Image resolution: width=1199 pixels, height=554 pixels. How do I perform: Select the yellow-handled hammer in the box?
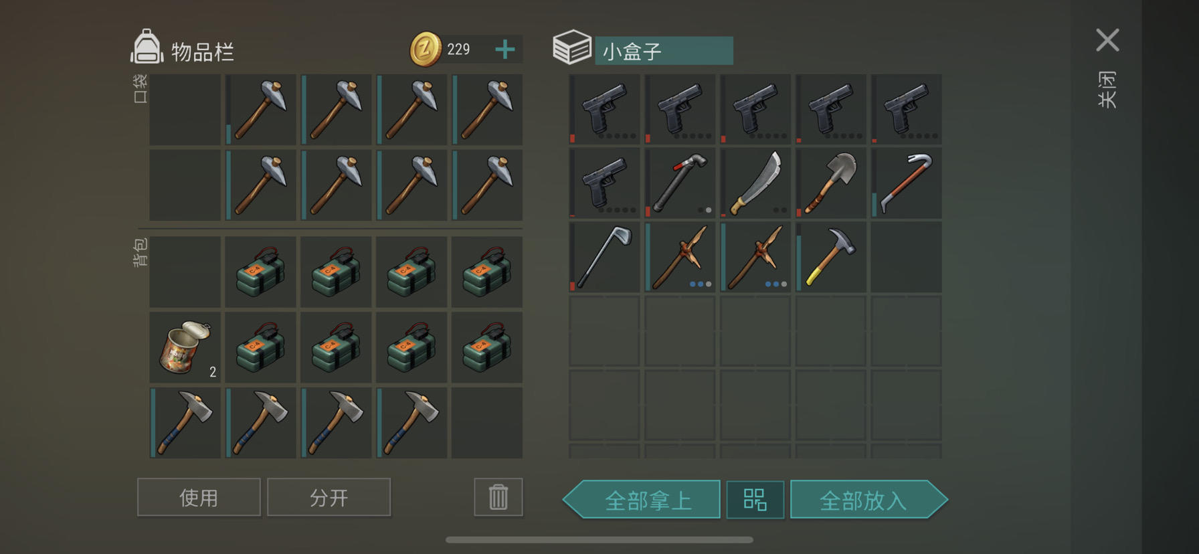831,258
